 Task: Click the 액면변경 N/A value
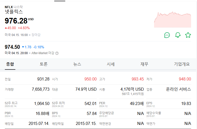(140, 123)
